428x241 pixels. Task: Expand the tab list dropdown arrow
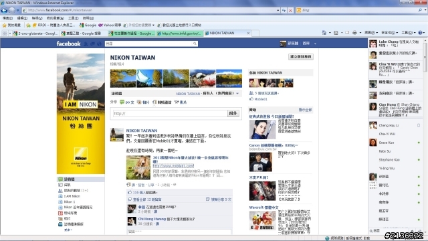point(10,33)
